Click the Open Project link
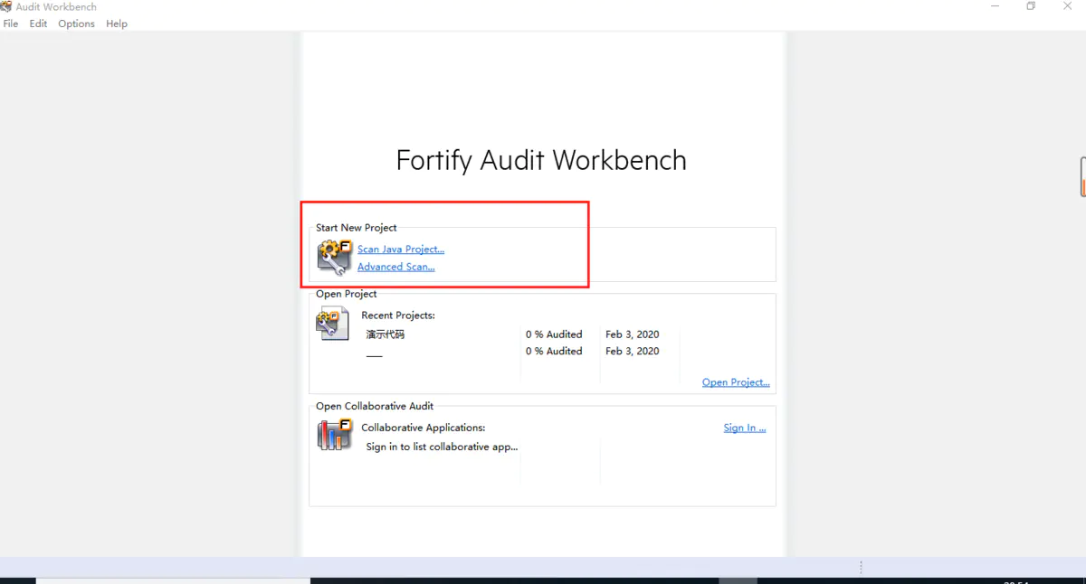1086x584 pixels. 736,382
